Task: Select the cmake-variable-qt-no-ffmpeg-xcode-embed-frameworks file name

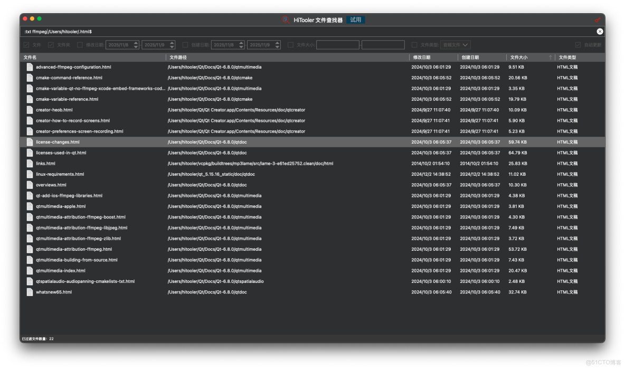Action: 100,89
